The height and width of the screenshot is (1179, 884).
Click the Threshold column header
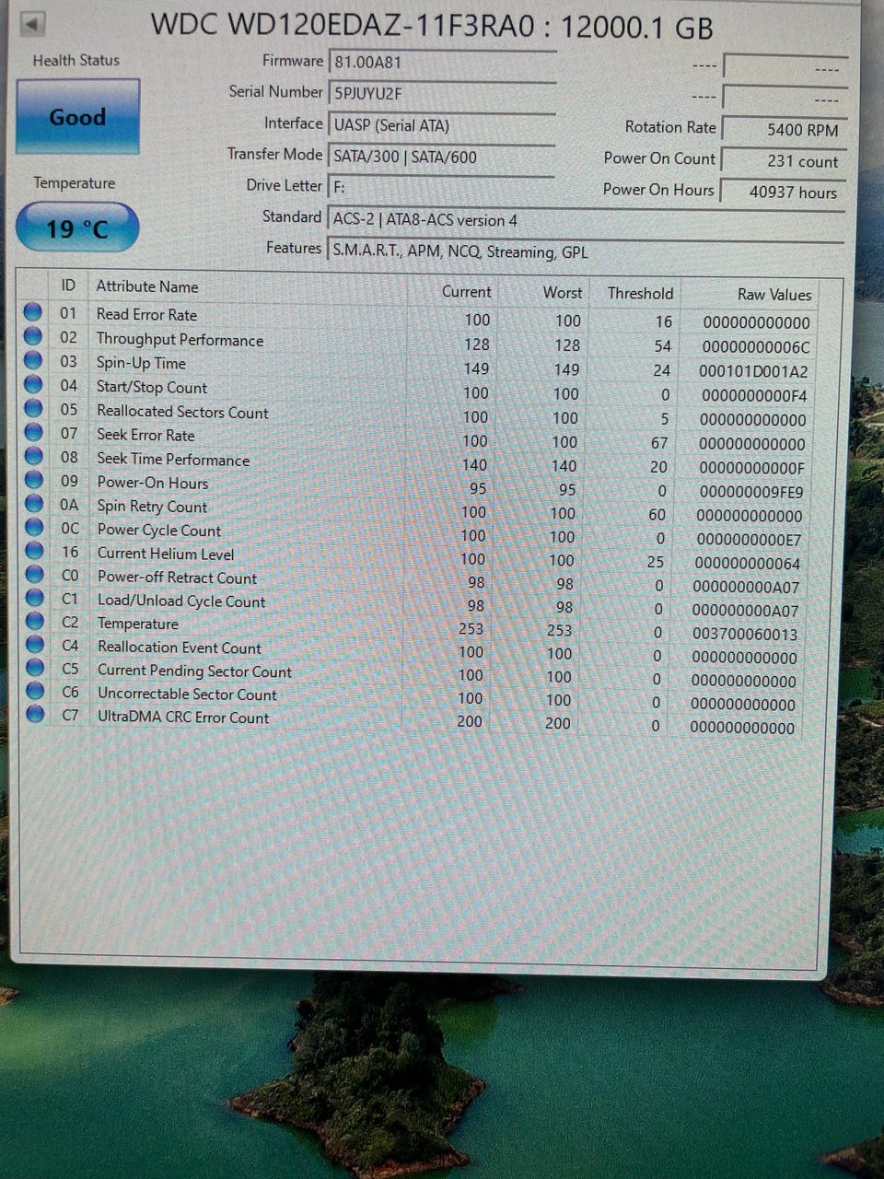click(640, 293)
